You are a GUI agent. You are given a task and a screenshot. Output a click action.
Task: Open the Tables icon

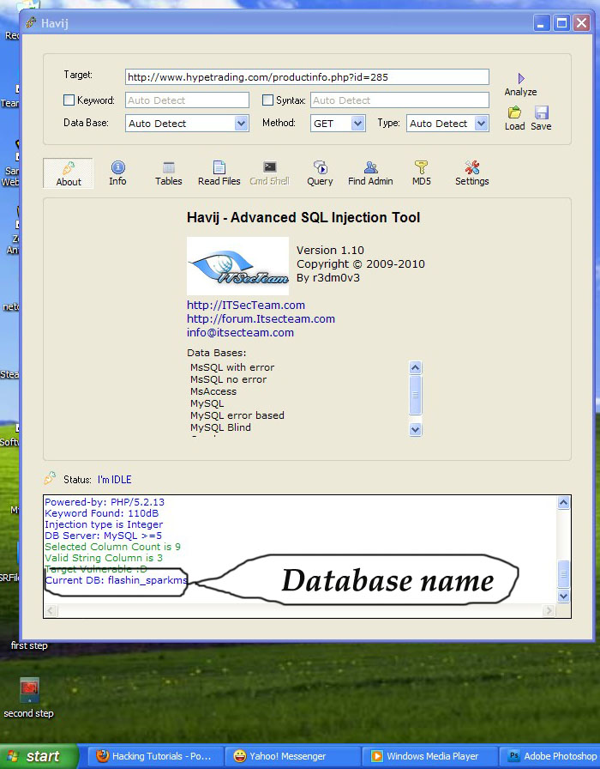tap(169, 167)
